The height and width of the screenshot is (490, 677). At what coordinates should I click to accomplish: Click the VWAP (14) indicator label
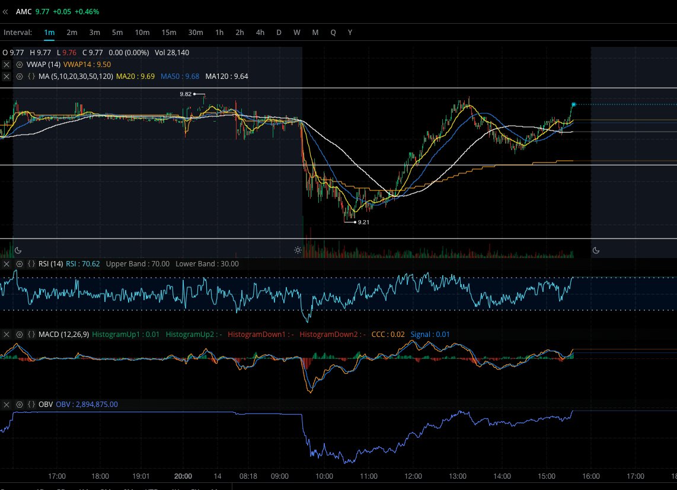44,65
